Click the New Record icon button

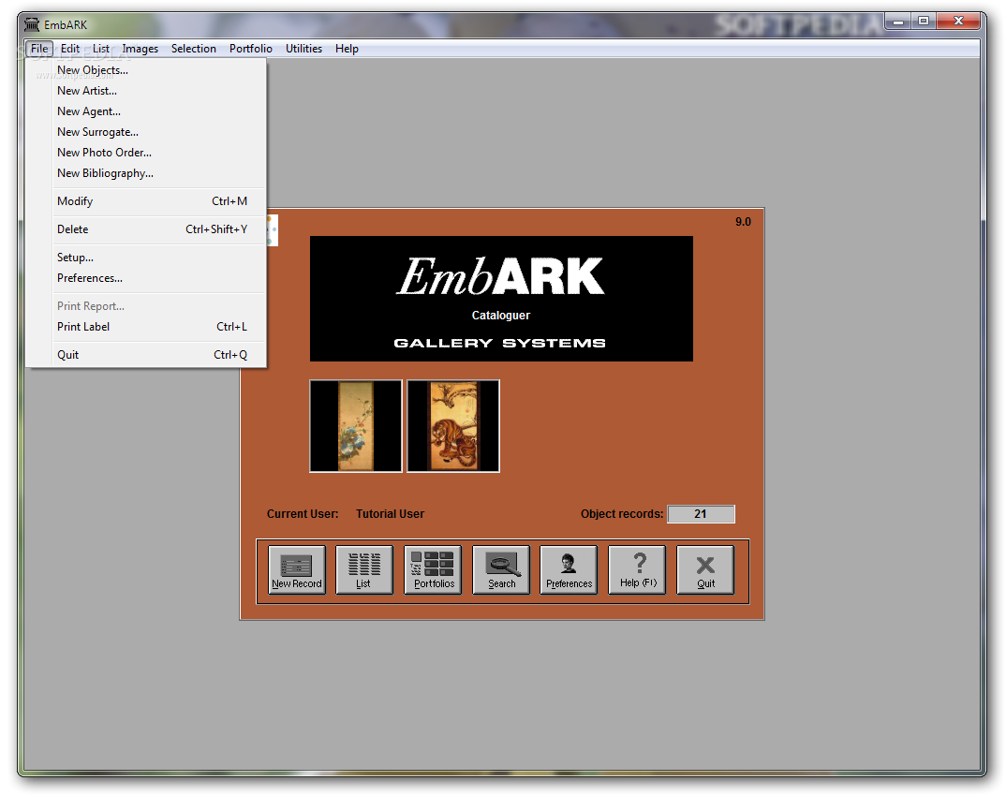point(296,569)
